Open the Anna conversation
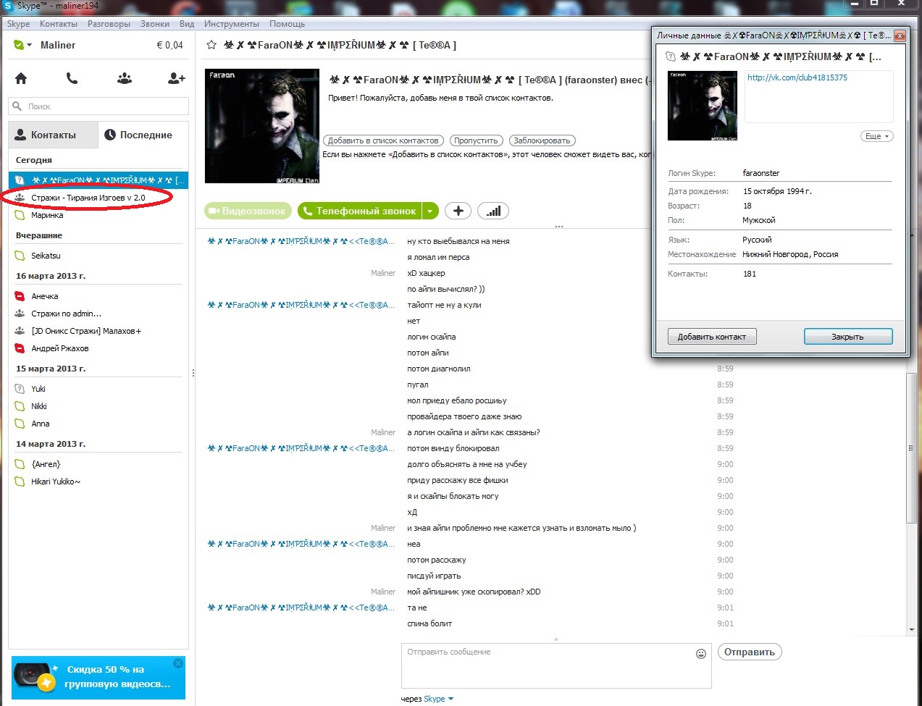922x706 pixels. 99,424
